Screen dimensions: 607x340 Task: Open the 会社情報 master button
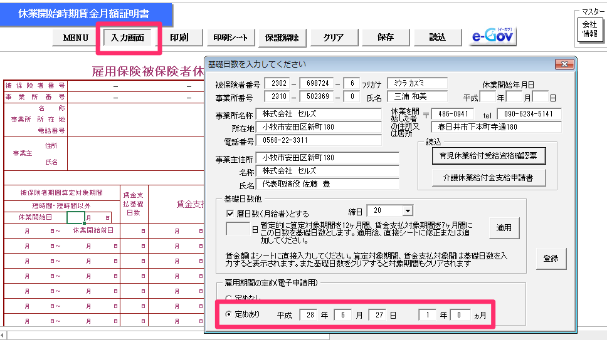tap(589, 29)
